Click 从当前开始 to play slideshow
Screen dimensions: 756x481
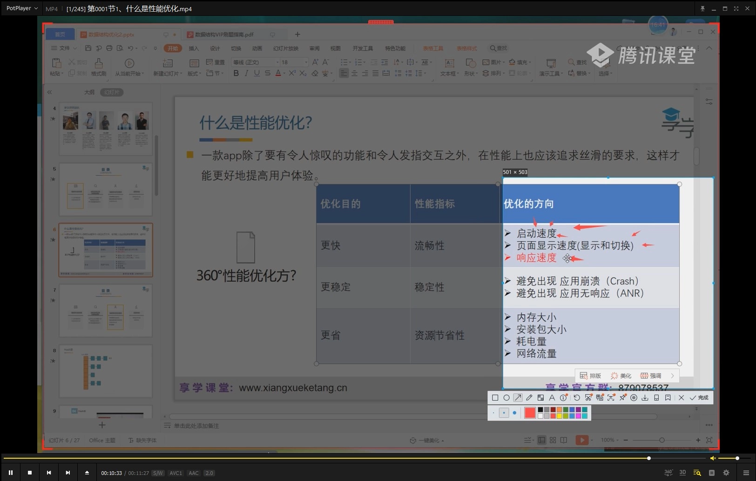pos(129,66)
